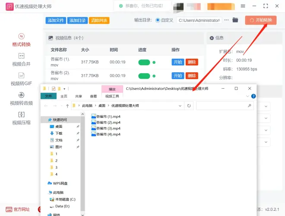Expand the Explorer ribbon chevron

pyautogui.click(x=247, y=96)
